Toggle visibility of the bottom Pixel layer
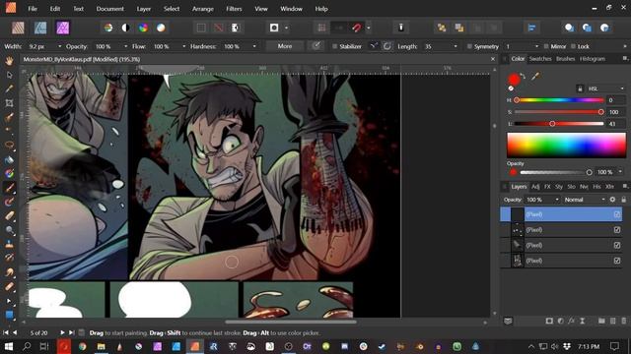 tap(617, 261)
